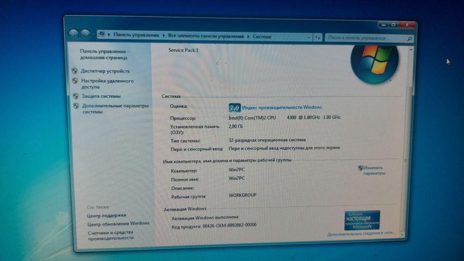Screen dimensions: 464x261
Task: Open address bar history dropdown arrow
Action: pos(309,38)
